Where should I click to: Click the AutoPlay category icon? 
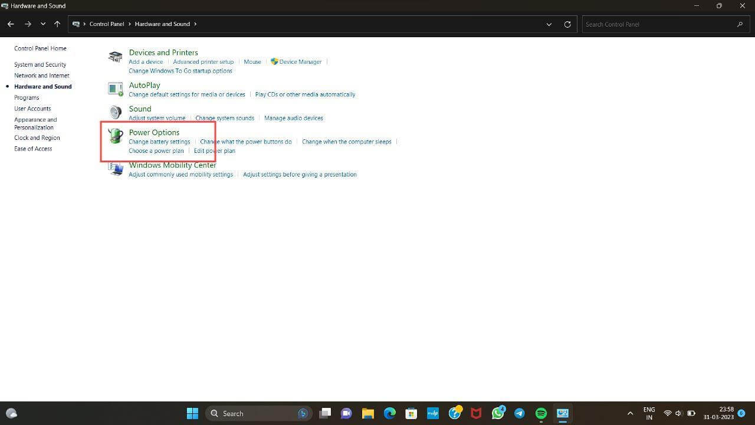(116, 89)
